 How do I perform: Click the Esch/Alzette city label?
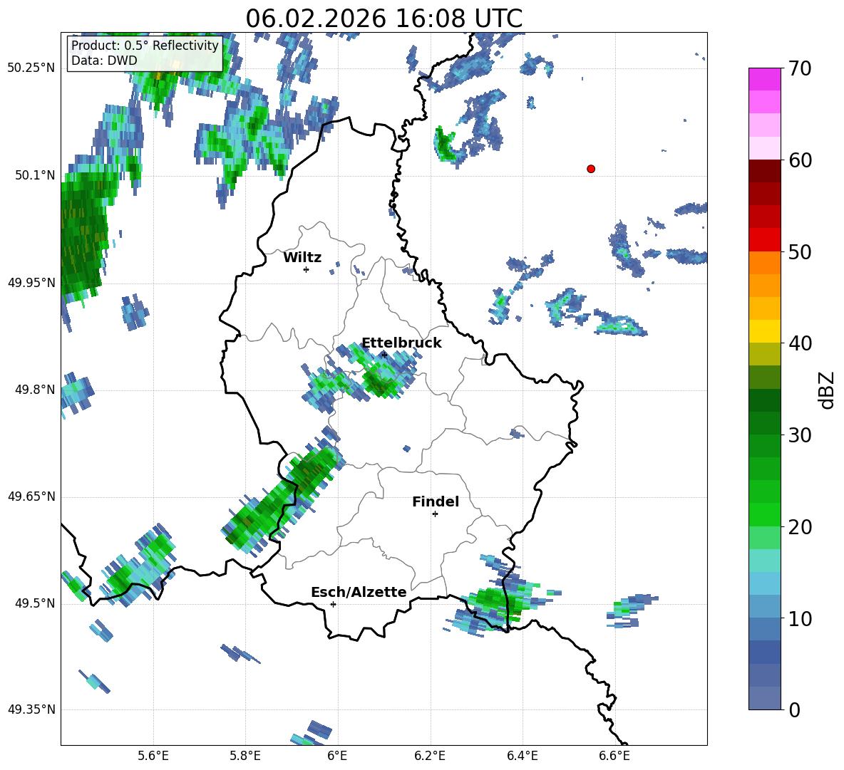[359, 592]
